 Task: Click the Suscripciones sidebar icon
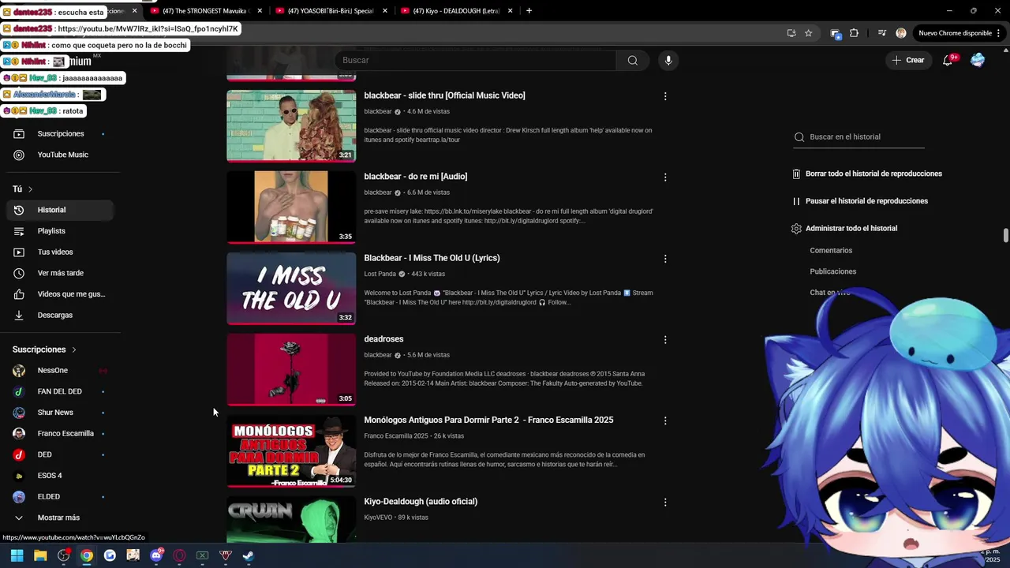pos(19,134)
